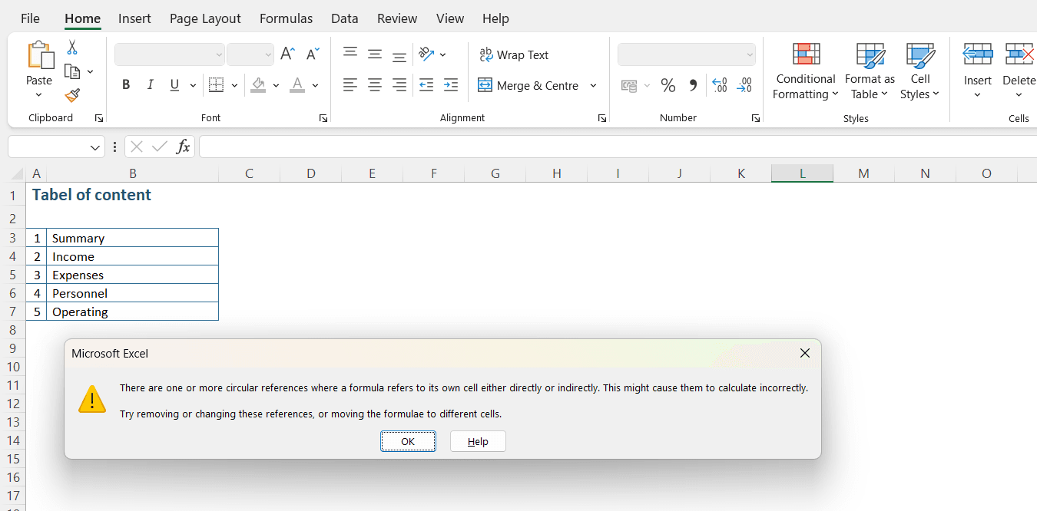
Task: Open the Name Box dropdown
Action: click(95, 147)
